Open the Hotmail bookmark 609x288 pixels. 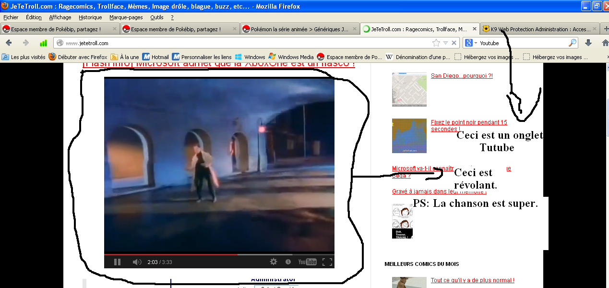pyautogui.click(x=155, y=57)
